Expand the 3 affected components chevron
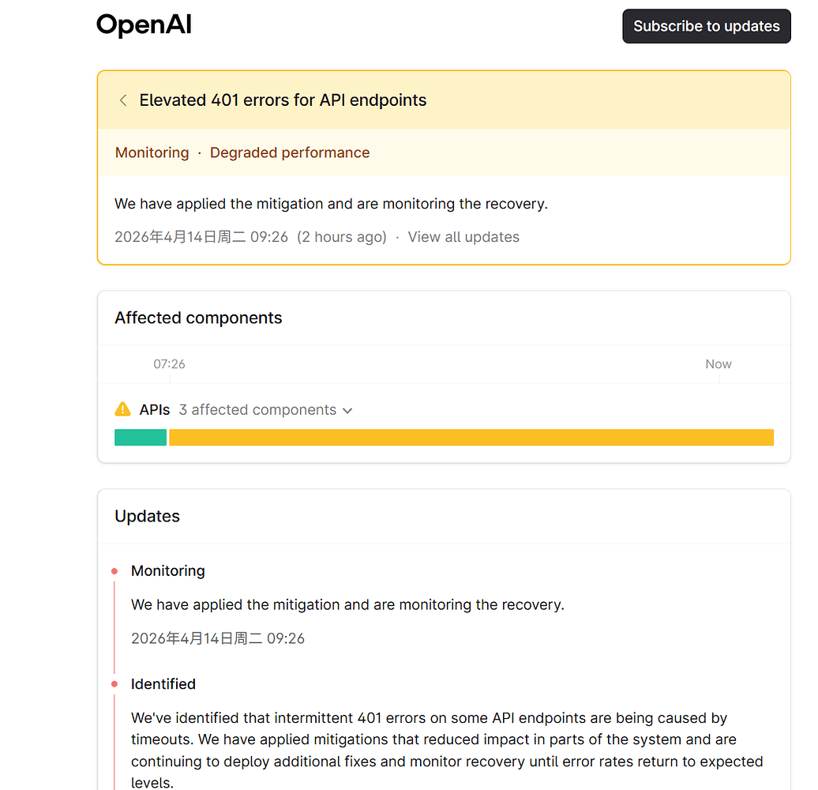The width and height of the screenshot is (818, 790). click(347, 411)
